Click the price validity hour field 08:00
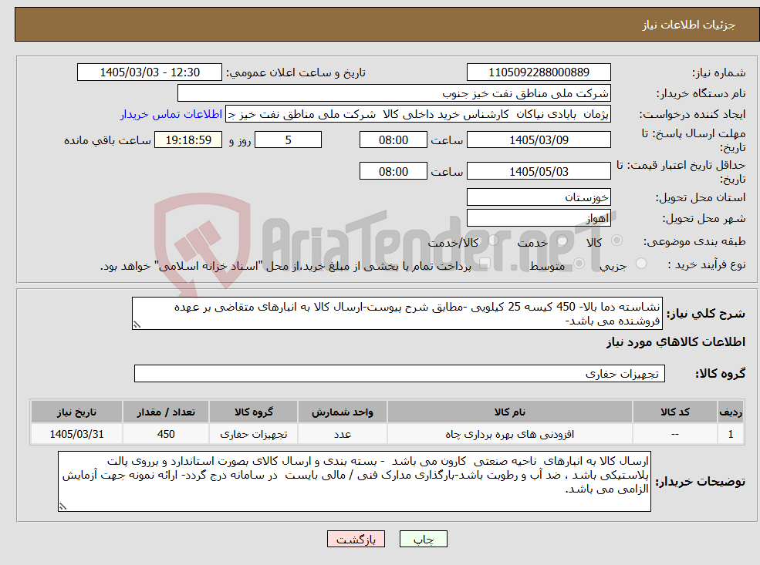 [x=393, y=171]
